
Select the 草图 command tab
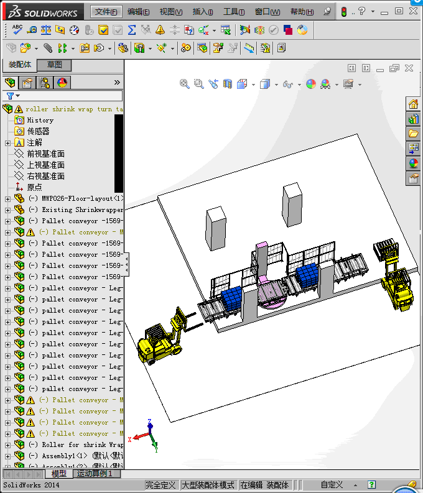coord(54,65)
